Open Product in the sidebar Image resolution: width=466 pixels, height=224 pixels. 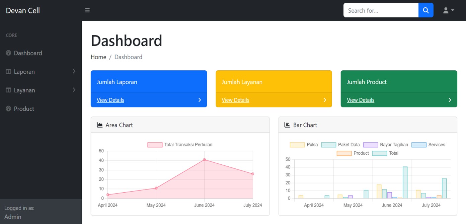coord(24,108)
